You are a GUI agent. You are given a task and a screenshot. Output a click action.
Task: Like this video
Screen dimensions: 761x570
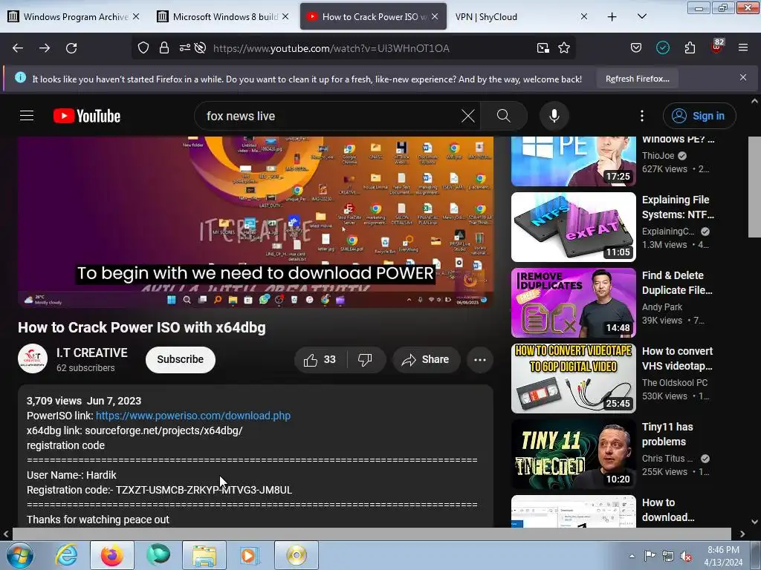pyautogui.click(x=320, y=360)
